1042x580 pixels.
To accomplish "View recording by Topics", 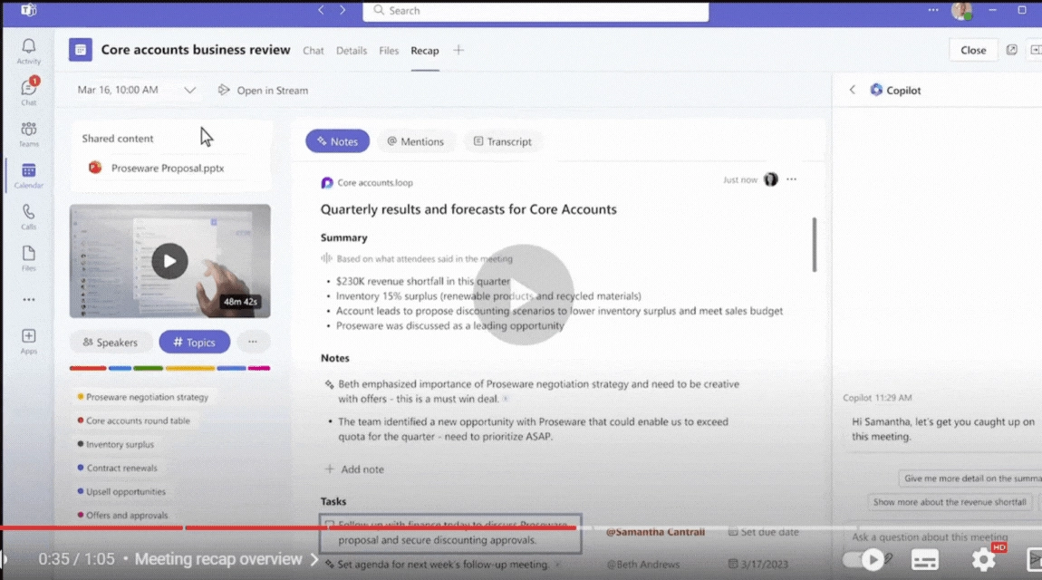I will tap(194, 342).
